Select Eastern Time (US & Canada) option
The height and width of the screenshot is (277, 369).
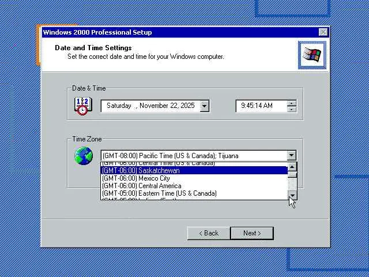pyautogui.click(x=194, y=193)
